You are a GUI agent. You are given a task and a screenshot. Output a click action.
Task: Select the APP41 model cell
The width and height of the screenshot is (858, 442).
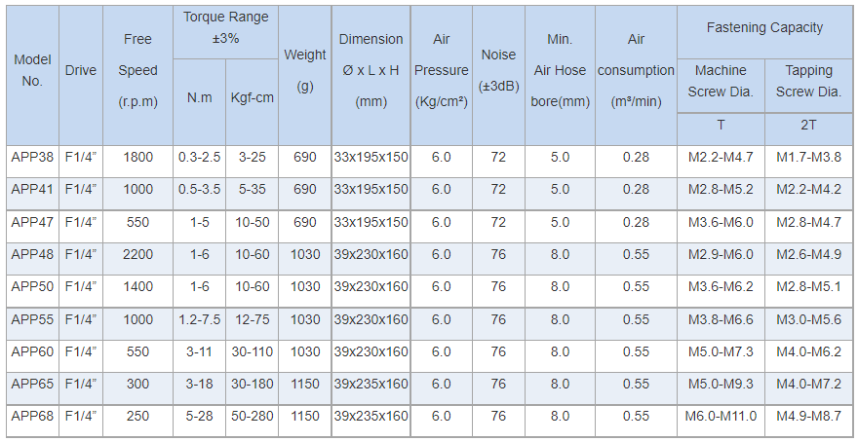coord(32,189)
